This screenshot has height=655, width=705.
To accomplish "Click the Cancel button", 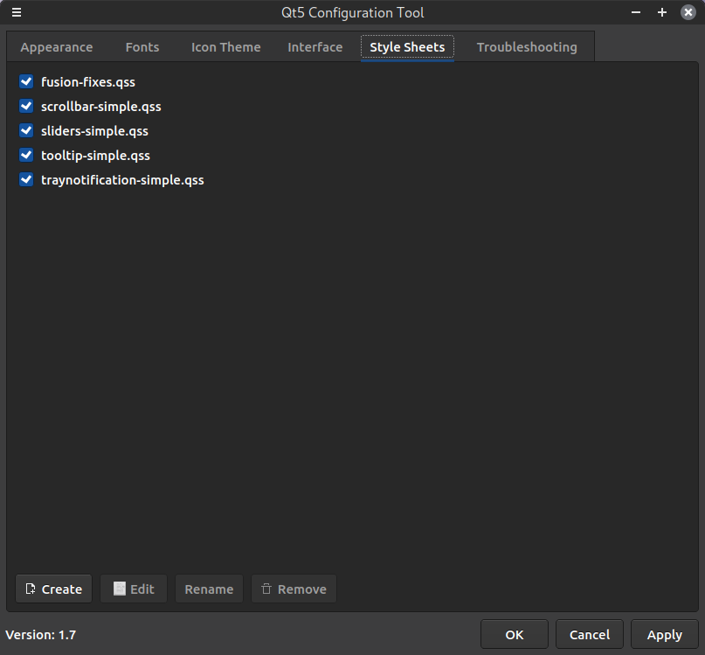I will pos(590,635).
